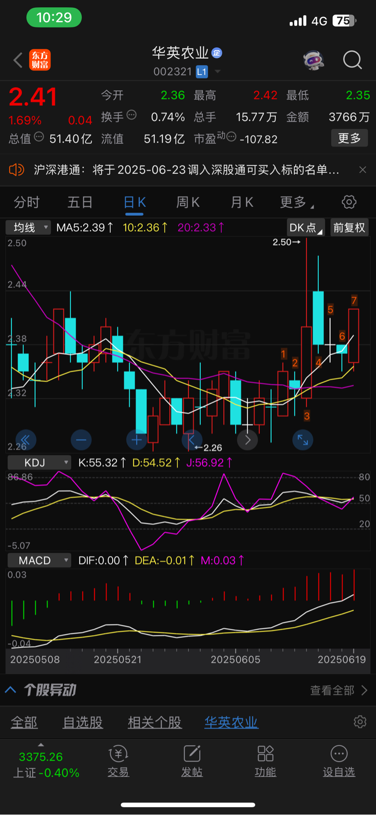Screen dimensions: 376x815
Task: Tap the DIF:0.00 value label
Action: [x=103, y=560]
